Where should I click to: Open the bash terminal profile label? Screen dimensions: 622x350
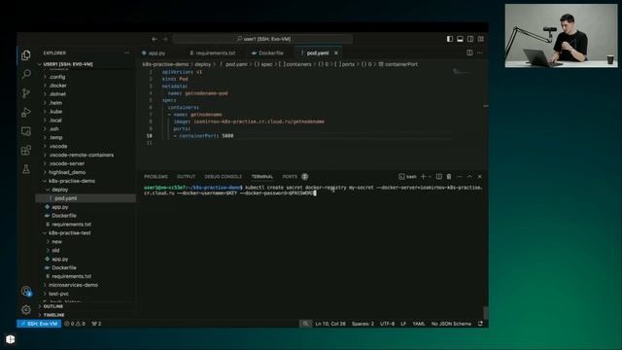[408, 177]
